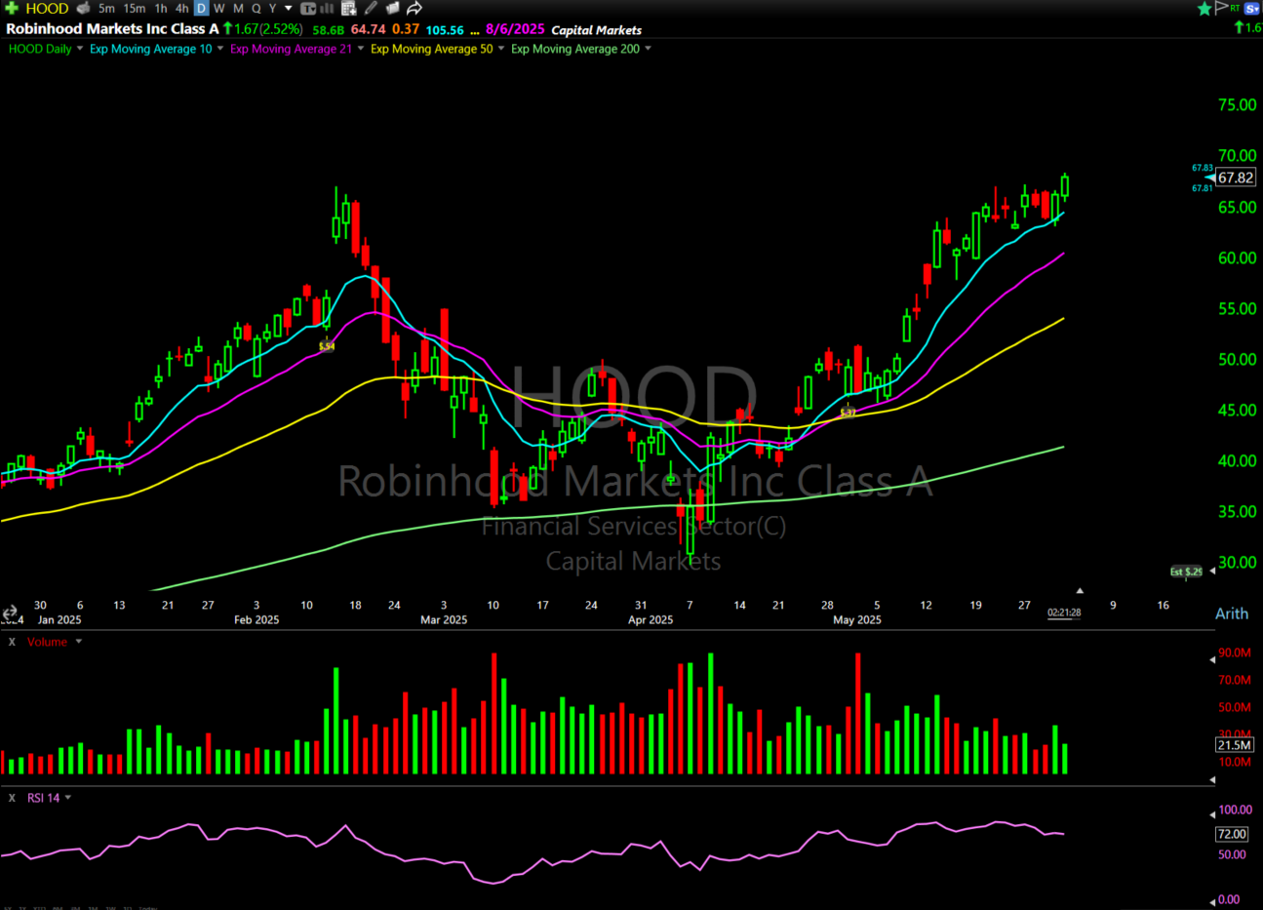The width and height of the screenshot is (1263, 910).
Task: Click the Capital Markets industry label
Action: click(x=597, y=30)
